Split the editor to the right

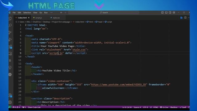tap(185, 18)
